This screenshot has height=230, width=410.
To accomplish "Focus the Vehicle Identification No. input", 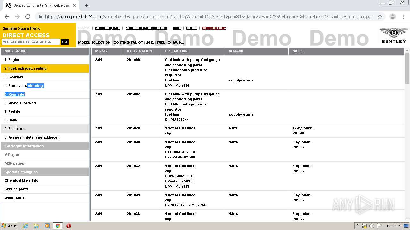I will [x=31, y=42].
